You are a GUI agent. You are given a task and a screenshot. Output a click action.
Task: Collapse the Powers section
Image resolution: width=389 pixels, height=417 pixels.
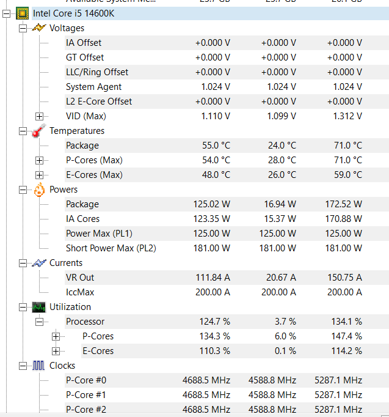coord(23,190)
